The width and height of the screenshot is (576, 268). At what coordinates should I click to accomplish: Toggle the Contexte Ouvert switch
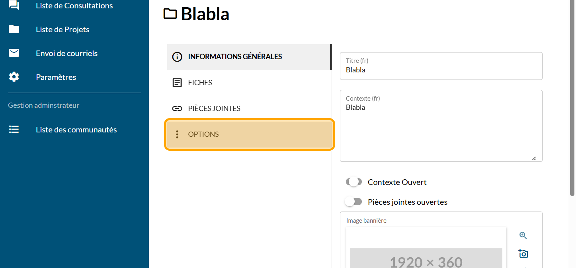coord(354,182)
